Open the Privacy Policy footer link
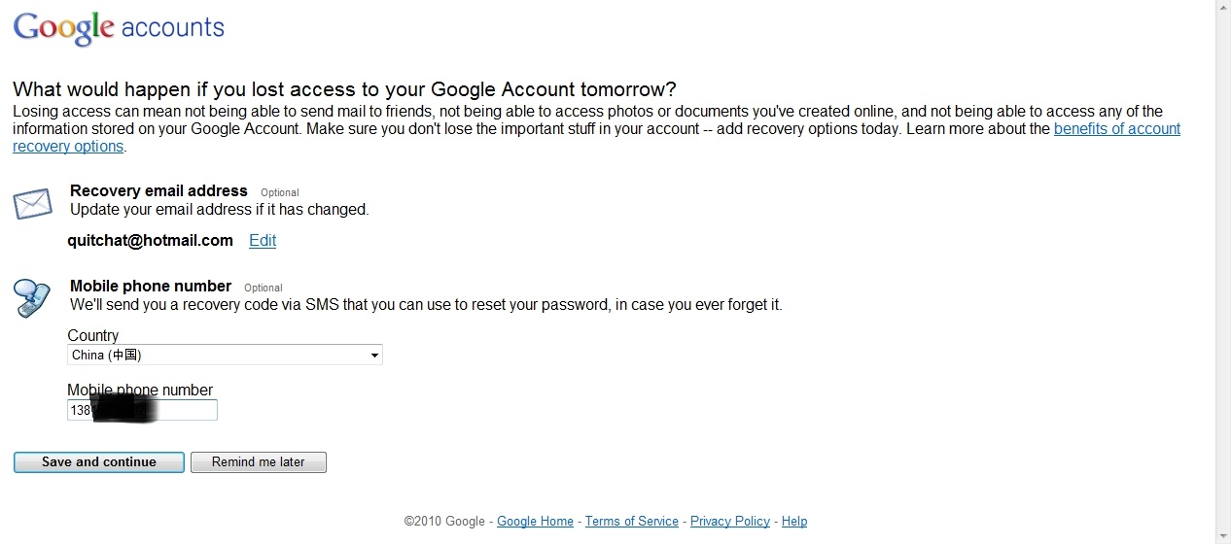The width and height of the screenshot is (1231, 544). (x=730, y=522)
